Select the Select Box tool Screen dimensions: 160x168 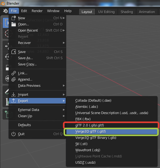(6, 23)
